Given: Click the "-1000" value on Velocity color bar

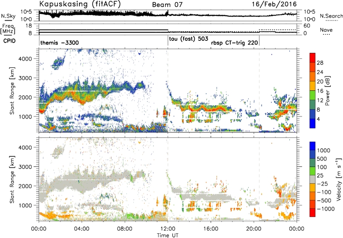Looking at the screenshot, I should coord(326,209).
